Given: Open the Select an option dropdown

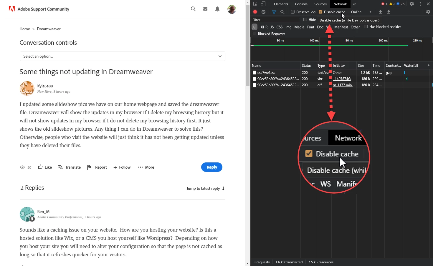Looking at the screenshot, I should 123,56.
